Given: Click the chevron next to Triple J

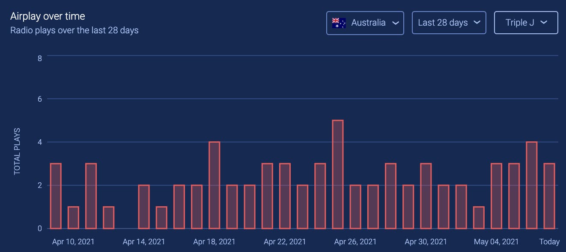Looking at the screenshot, I should [x=545, y=23].
